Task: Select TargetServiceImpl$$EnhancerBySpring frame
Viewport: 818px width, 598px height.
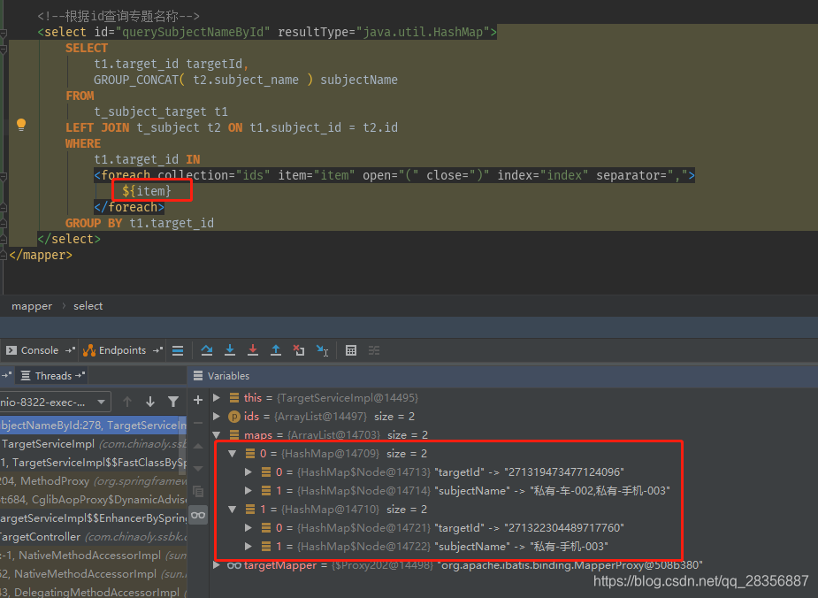Action: pyautogui.click(x=93, y=518)
